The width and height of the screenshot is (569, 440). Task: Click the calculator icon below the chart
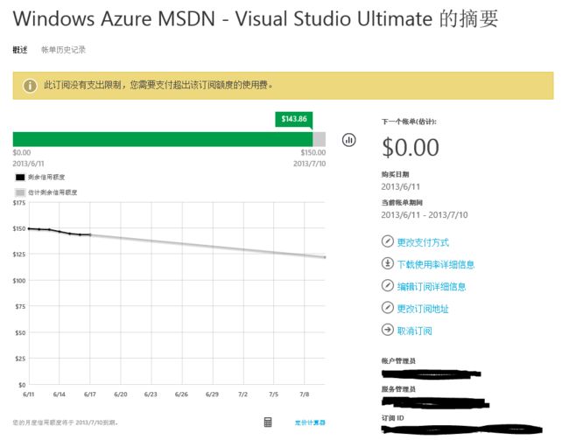[x=268, y=422]
